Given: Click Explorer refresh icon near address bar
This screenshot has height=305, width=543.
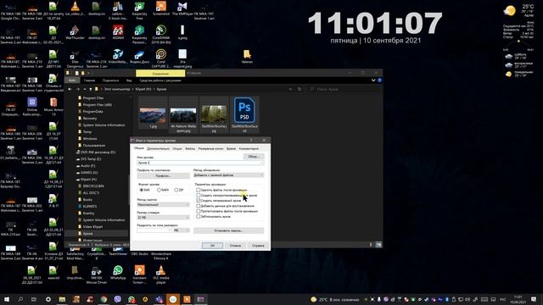Looking at the screenshot, I should 299,89.
